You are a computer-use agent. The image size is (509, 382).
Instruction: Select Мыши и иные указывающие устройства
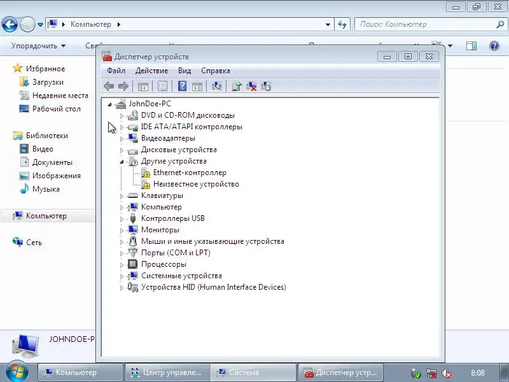point(213,241)
